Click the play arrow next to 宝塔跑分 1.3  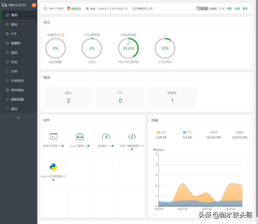[113, 146]
